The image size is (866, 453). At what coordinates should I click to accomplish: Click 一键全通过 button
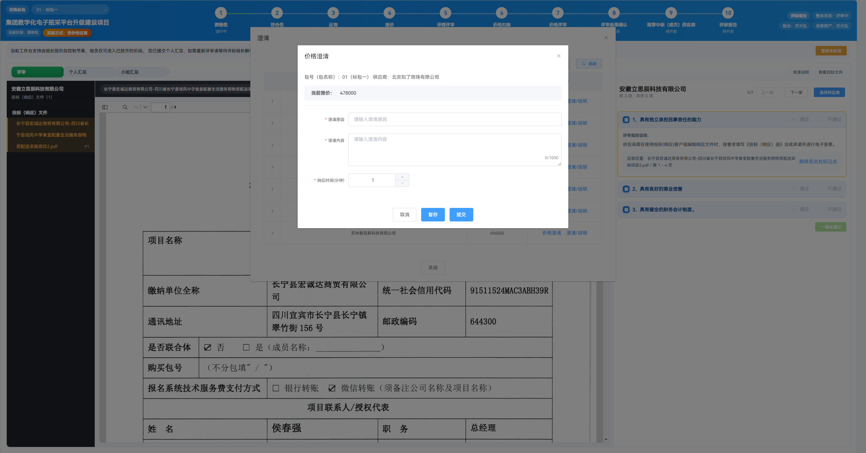point(830,227)
